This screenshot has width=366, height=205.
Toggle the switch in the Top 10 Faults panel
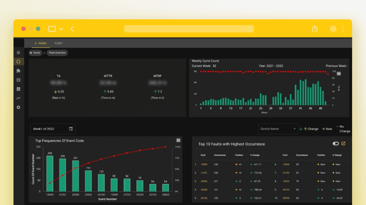click(x=335, y=144)
